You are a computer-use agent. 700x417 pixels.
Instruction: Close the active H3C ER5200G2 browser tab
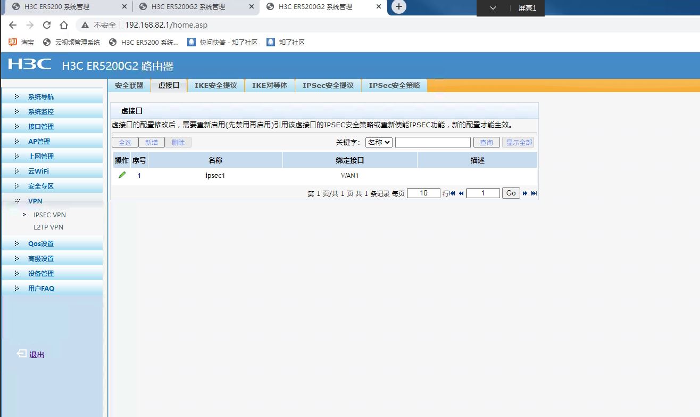tap(379, 7)
